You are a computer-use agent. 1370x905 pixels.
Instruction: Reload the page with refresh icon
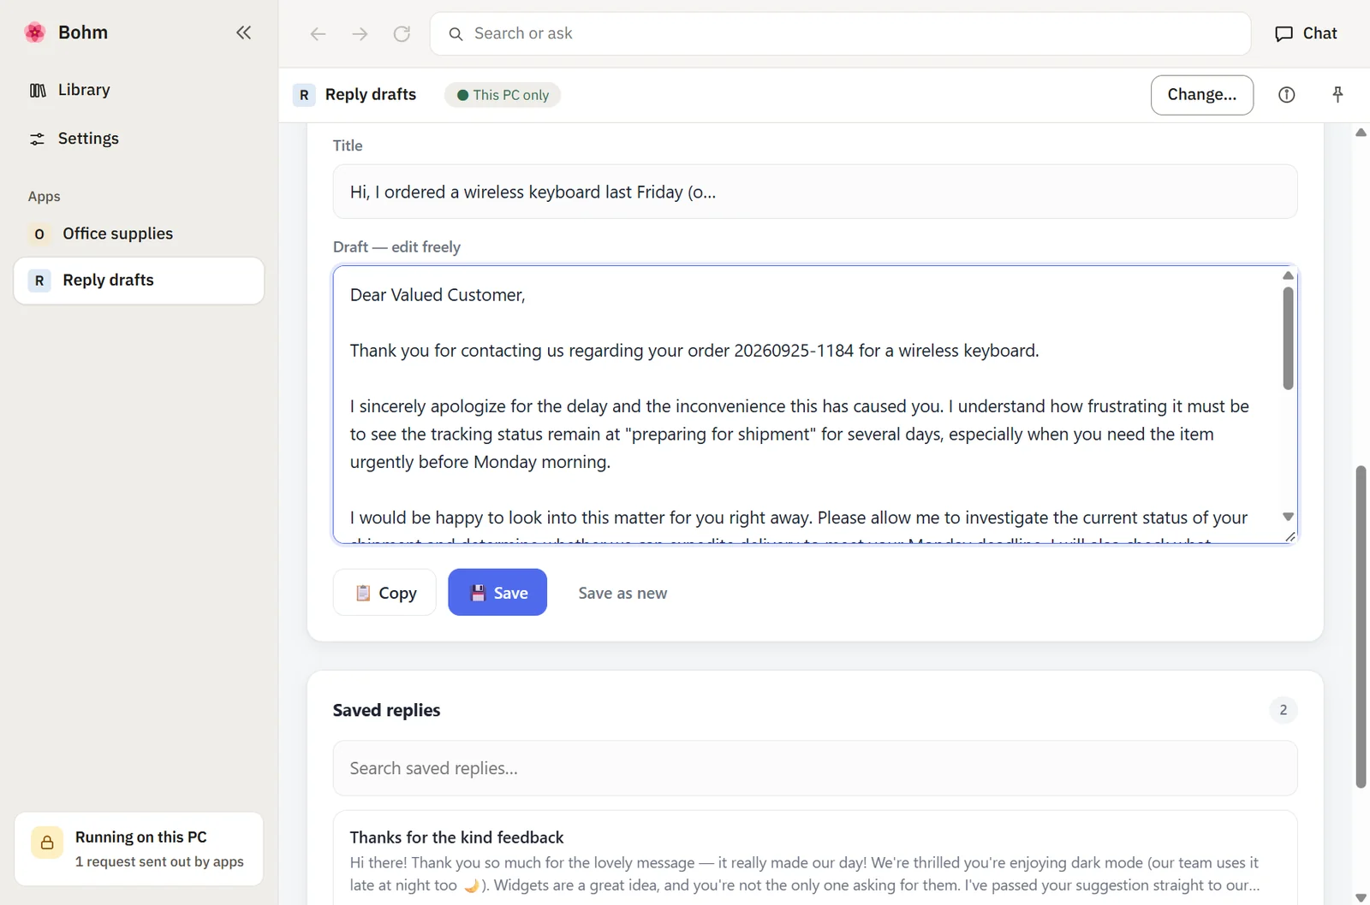point(402,33)
